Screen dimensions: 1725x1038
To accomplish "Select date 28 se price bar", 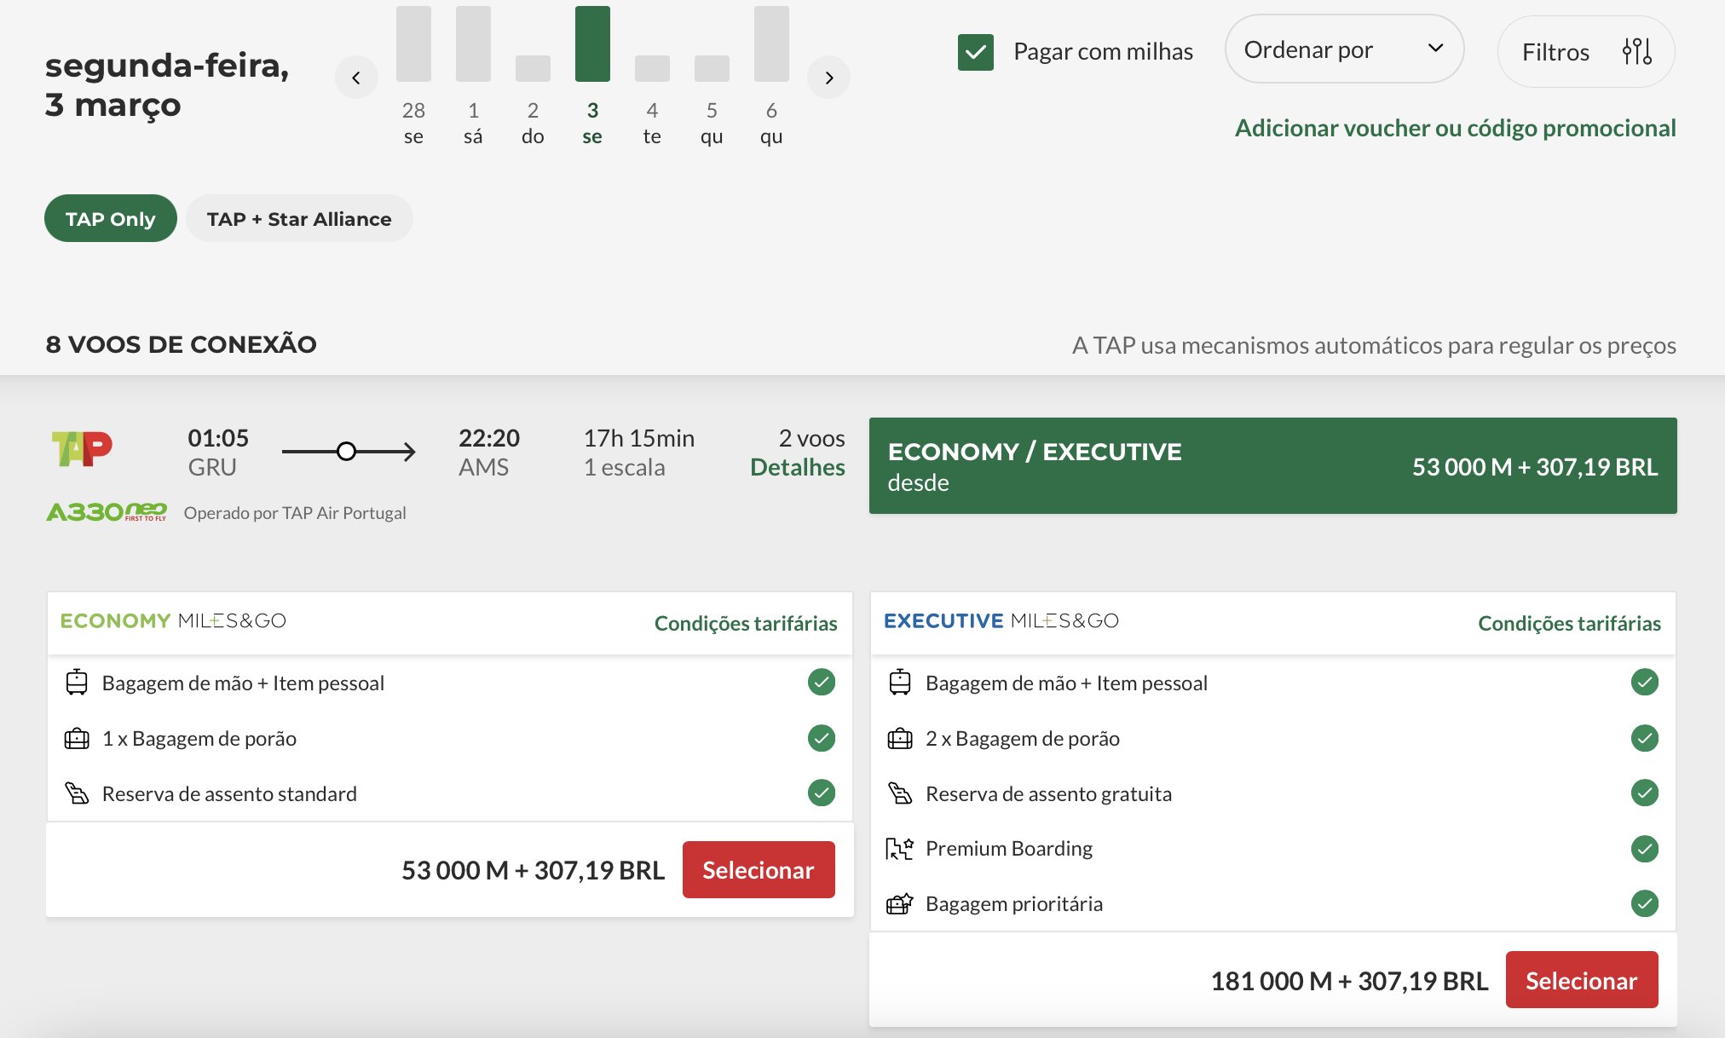I will (413, 43).
